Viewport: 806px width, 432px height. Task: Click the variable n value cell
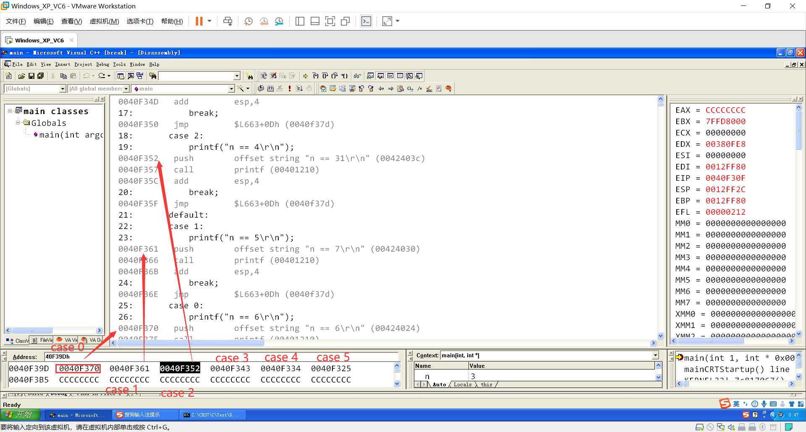tap(561, 376)
